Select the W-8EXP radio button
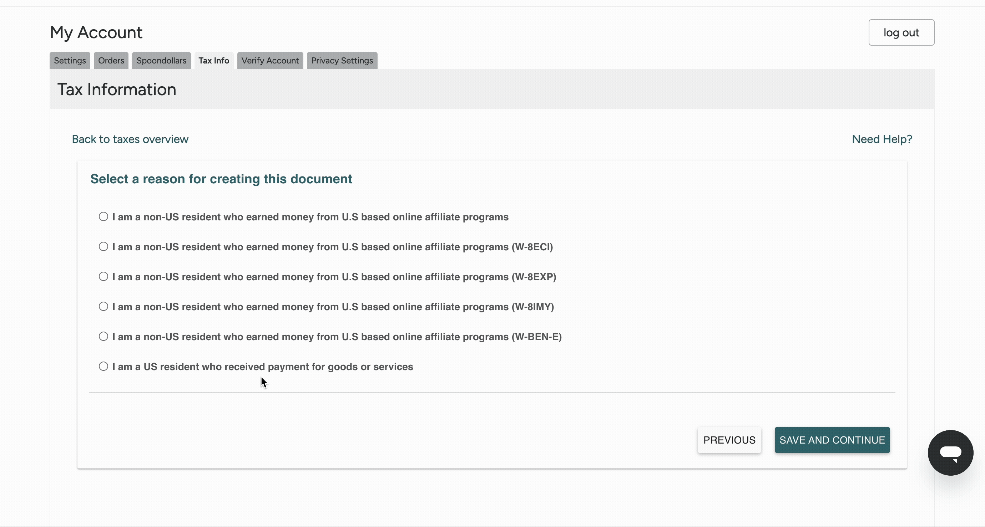The width and height of the screenshot is (985, 527). click(103, 276)
